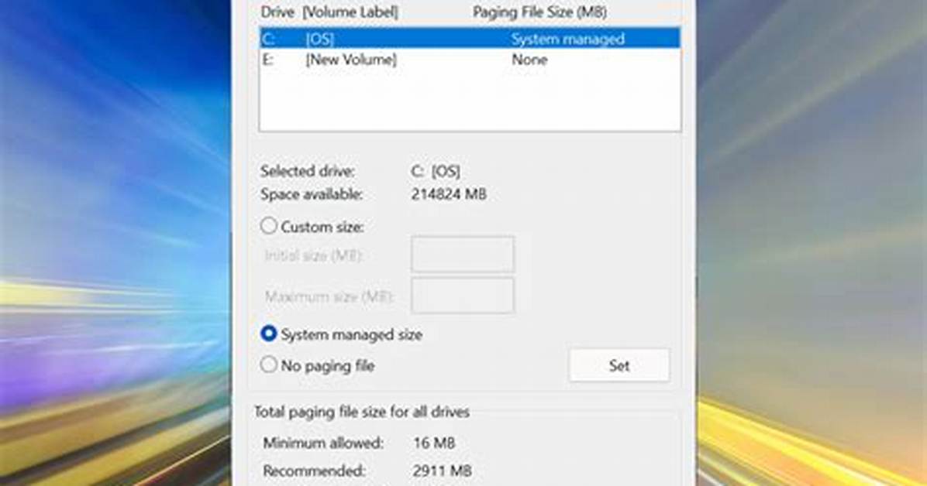Click the Set button
This screenshot has height=486, width=927.
click(619, 365)
